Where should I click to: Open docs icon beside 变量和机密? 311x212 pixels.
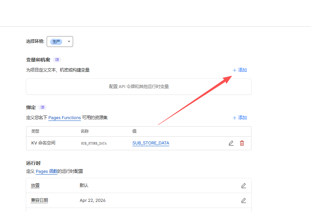click(57, 59)
